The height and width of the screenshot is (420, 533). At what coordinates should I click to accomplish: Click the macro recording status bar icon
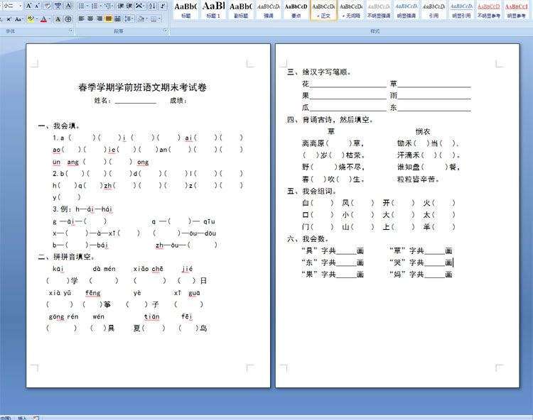tap(36, 418)
